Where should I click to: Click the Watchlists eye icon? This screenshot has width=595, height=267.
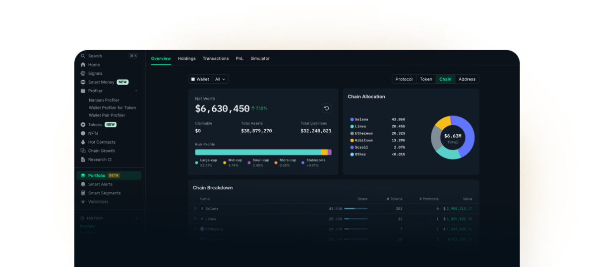[83, 202]
